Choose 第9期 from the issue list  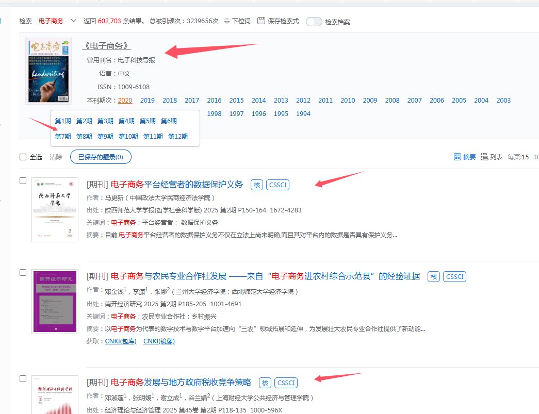105,137
